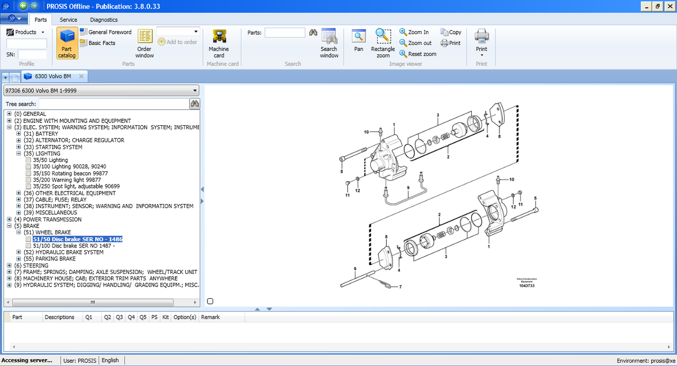Open the Part catalog

[x=67, y=43]
